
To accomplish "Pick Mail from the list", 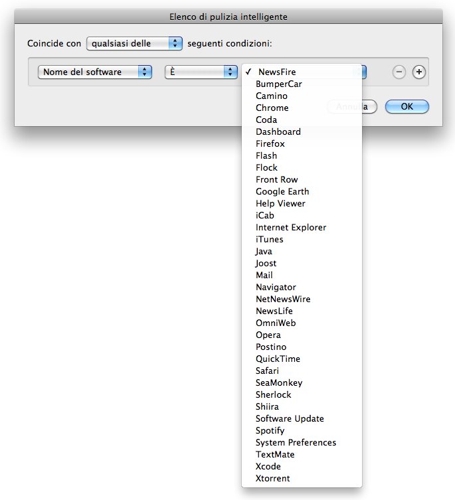I will click(x=302, y=275).
